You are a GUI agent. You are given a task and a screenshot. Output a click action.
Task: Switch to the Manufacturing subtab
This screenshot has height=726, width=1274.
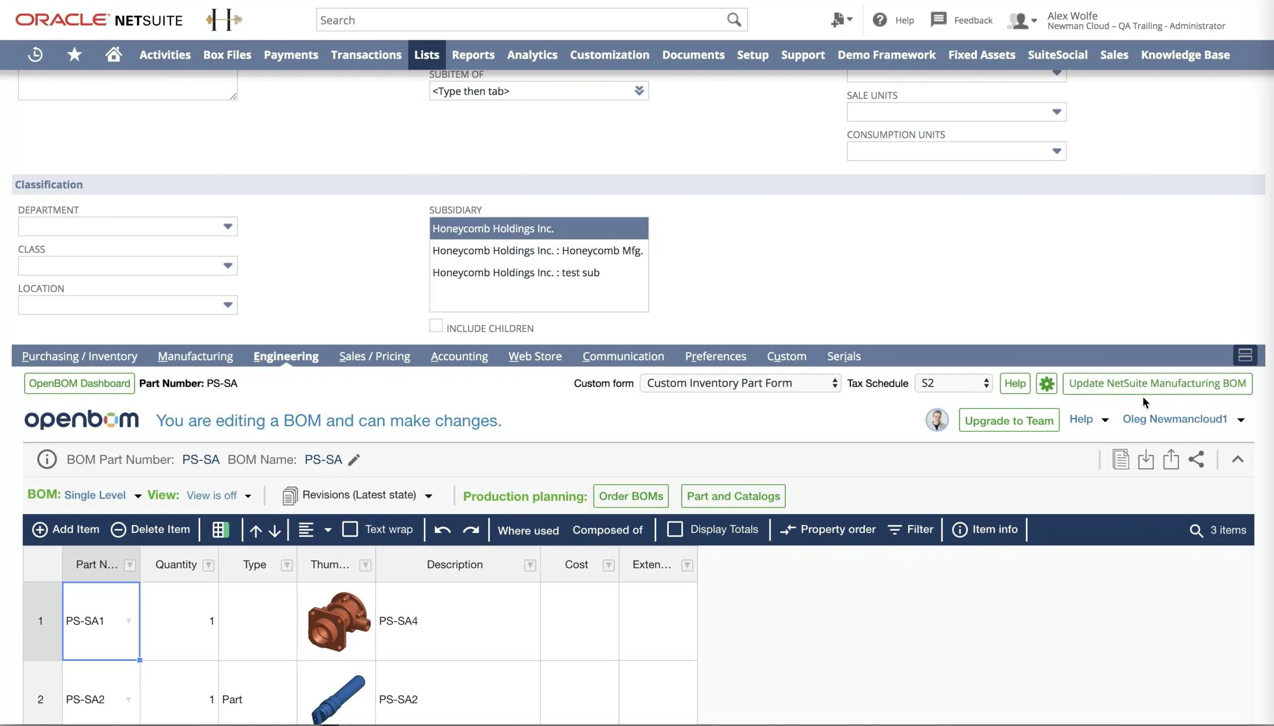(196, 356)
